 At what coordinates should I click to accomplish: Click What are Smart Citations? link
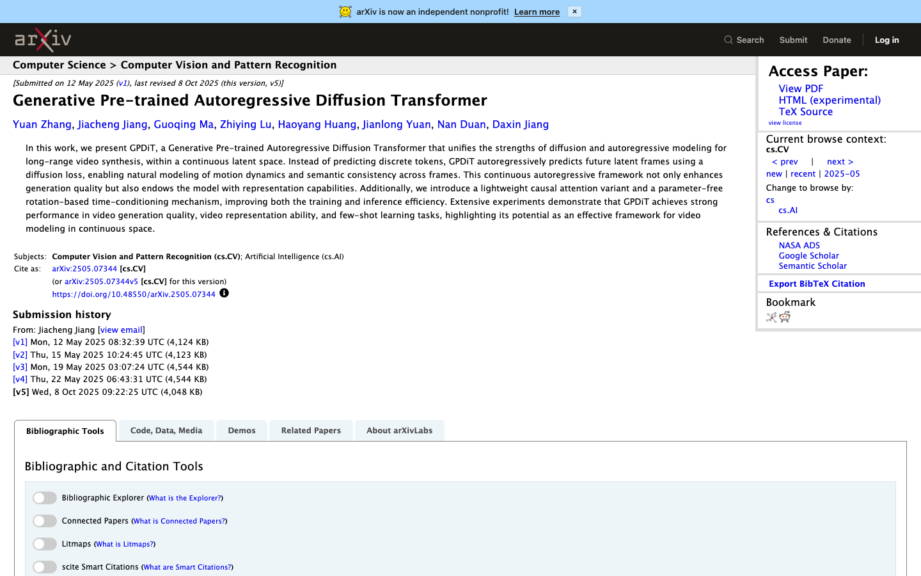[x=187, y=567]
